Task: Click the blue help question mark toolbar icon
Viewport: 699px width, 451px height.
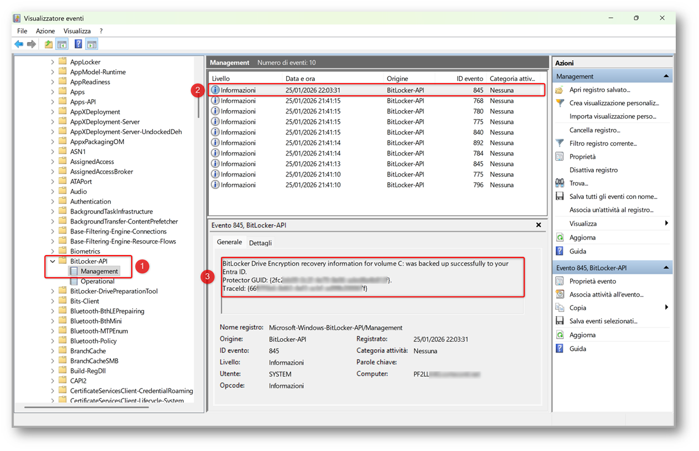Action: pyautogui.click(x=78, y=44)
